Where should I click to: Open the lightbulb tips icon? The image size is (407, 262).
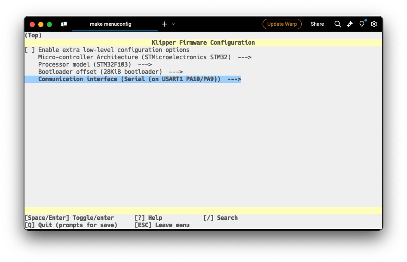click(x=362, y=24)
